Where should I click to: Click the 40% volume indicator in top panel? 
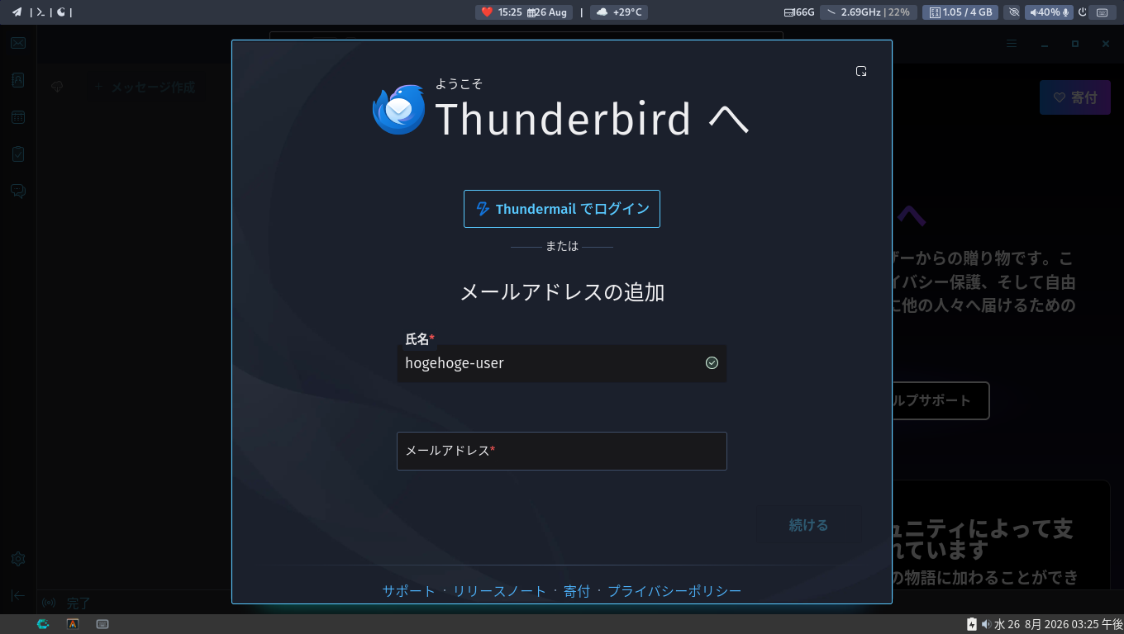tap(1049, 12)
